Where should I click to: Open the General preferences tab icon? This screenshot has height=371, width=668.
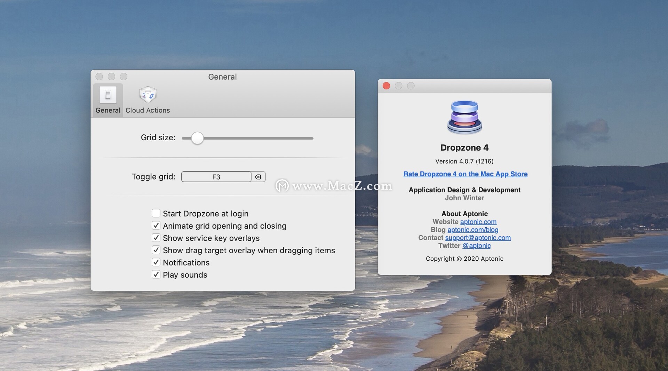[108, 95]
